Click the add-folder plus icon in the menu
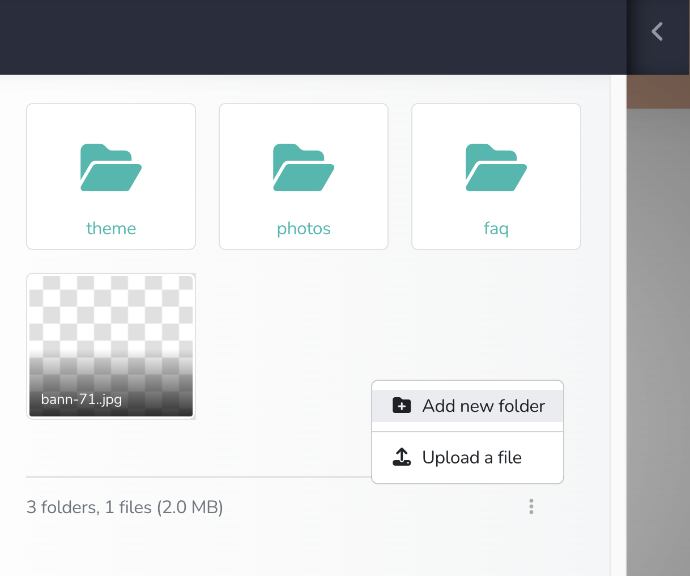The width and height of the screenshot is (690, 576). click(x=402, y=405)
